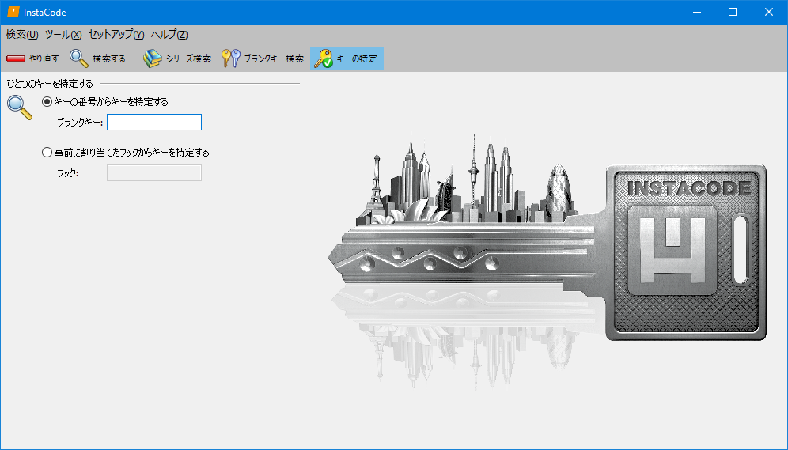Open the 検索(U) menu
Image resolution: width=788 pixels, height=450 pixels.
[x=21, y=35]
